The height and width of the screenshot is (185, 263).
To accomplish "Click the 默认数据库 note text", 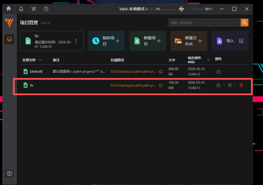I will (x=79, y=71).
